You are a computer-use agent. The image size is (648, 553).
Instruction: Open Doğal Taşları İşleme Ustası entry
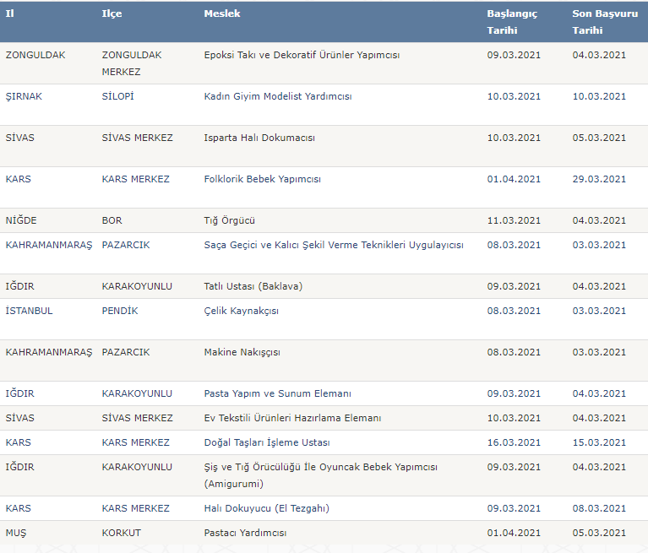click(x=267, y=442)
